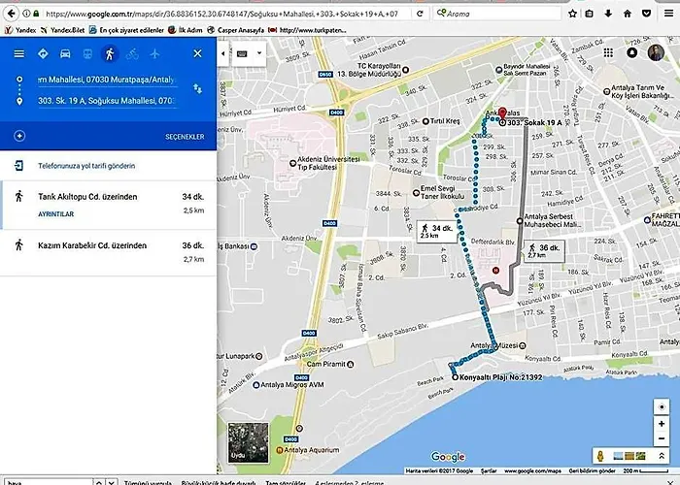Open browser bookmarks list icon

pyautogui.click(x=589, y=14)
